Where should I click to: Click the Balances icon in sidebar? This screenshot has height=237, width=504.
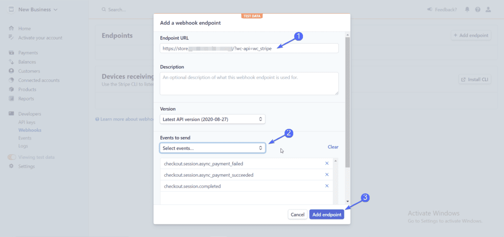tap(12, 62)
